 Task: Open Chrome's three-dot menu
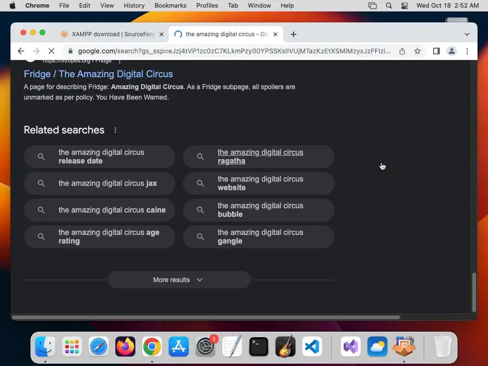point(467,51)
